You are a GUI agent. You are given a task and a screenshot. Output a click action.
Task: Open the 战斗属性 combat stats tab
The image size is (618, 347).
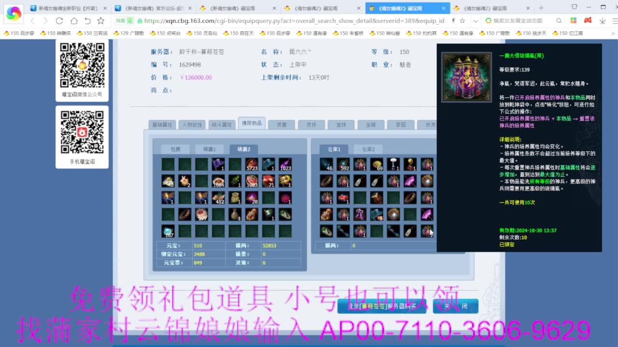click(x=222, y=123)
